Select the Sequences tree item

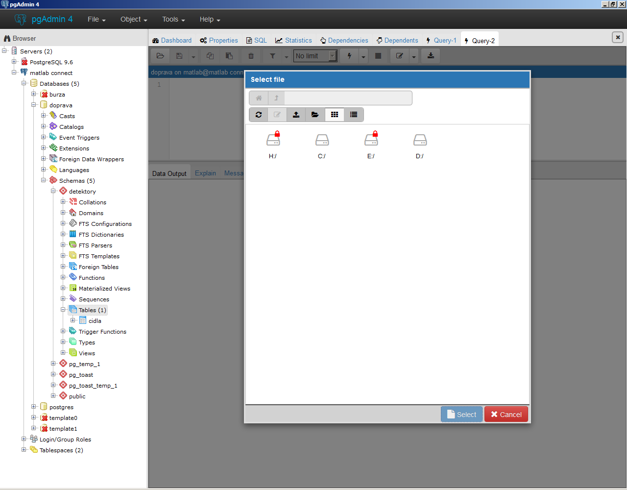point(94,299)
